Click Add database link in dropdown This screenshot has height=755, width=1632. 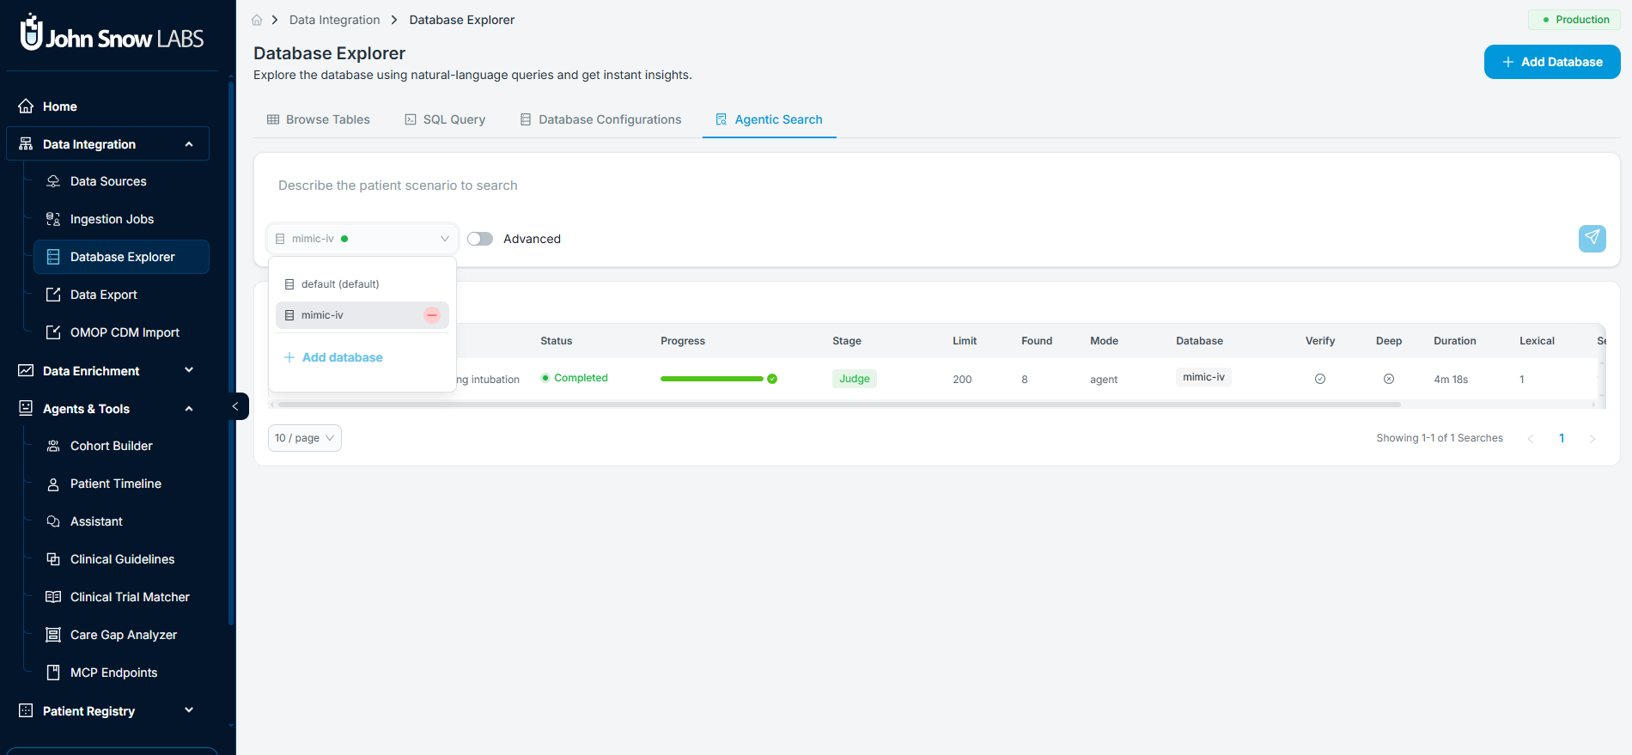coord(333,357)
